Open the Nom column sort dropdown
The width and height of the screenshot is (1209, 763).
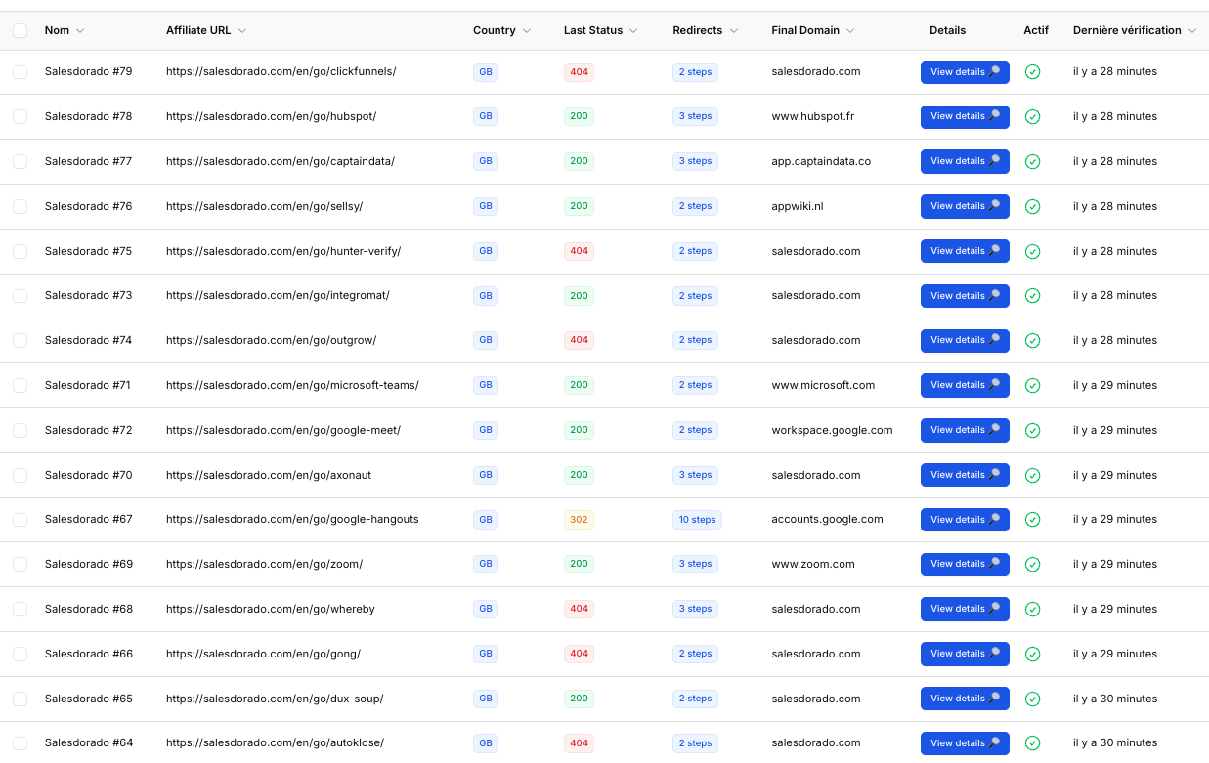(x=80, y=31)
